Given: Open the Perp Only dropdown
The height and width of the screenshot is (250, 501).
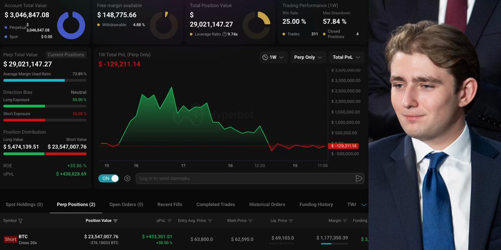Looking at the screenshot, I should (308, 57).
